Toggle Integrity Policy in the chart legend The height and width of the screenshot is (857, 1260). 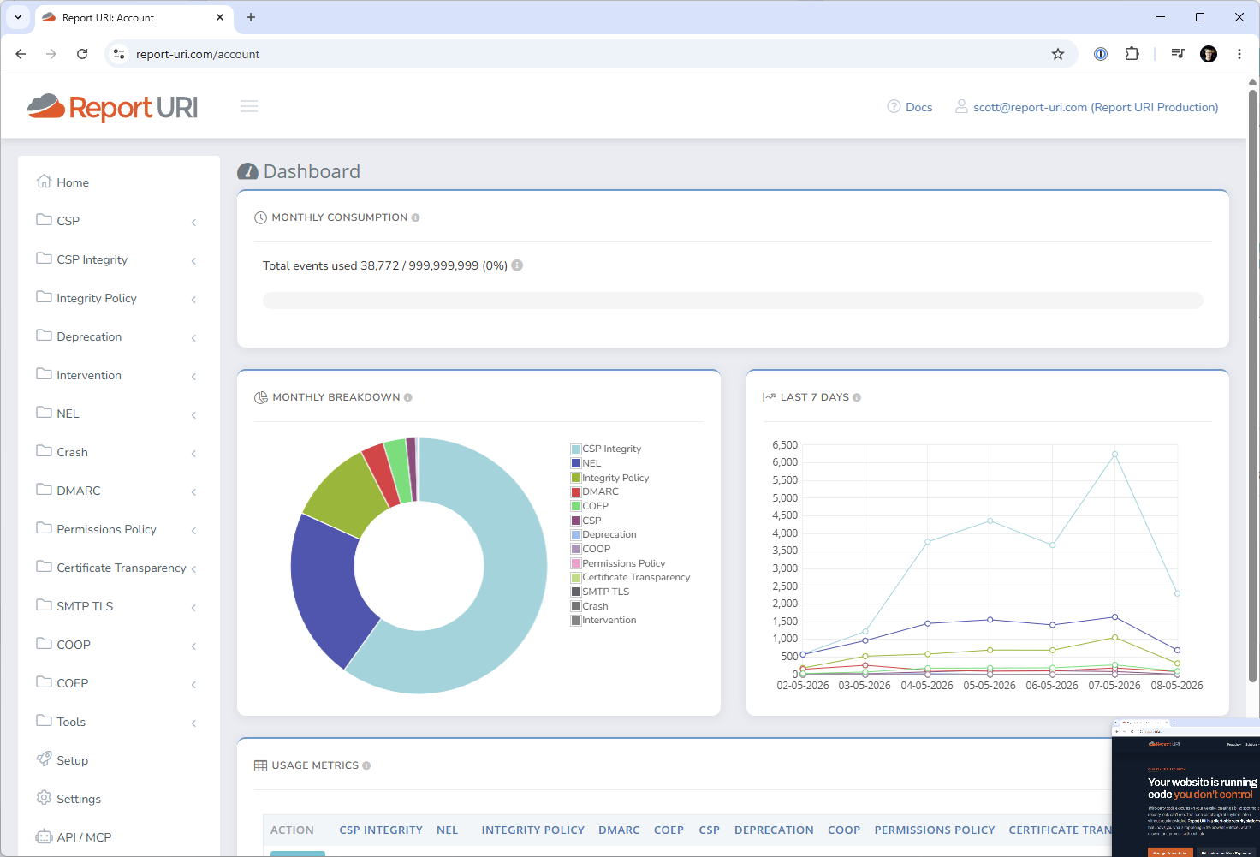click(610, 478)
